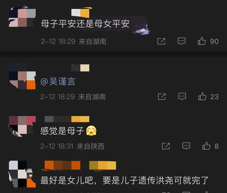Open the orange username of last commenter

62,165
